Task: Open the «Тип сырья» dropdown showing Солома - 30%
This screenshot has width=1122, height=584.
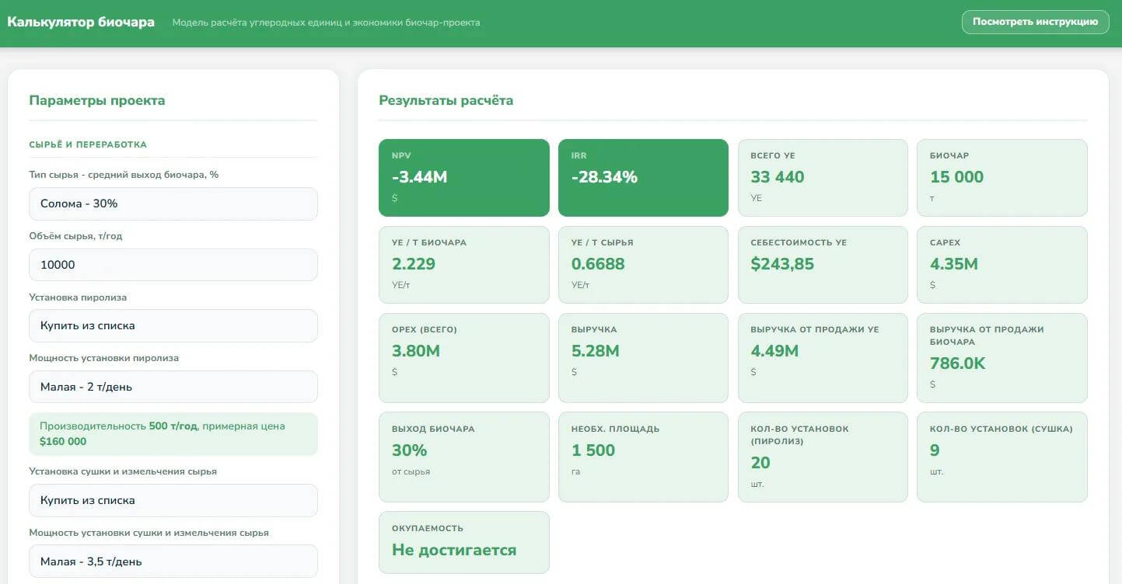Action: [x=173, y=203]
